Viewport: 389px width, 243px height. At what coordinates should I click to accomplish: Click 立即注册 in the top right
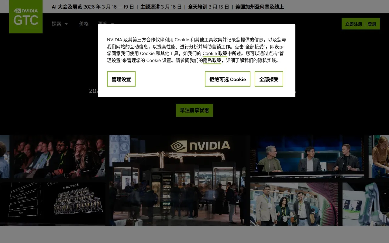[x=354, y=24]
